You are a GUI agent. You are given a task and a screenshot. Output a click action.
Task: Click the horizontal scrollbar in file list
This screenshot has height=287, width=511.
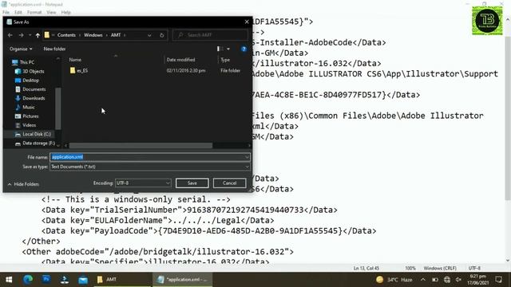coord(141,145)
